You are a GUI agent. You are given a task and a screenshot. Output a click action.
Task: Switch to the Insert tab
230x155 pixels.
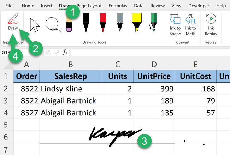47,6
